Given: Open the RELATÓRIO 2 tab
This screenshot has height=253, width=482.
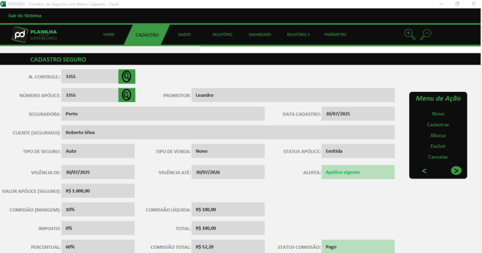Looking at the screenshot, I should pos(298,35).
